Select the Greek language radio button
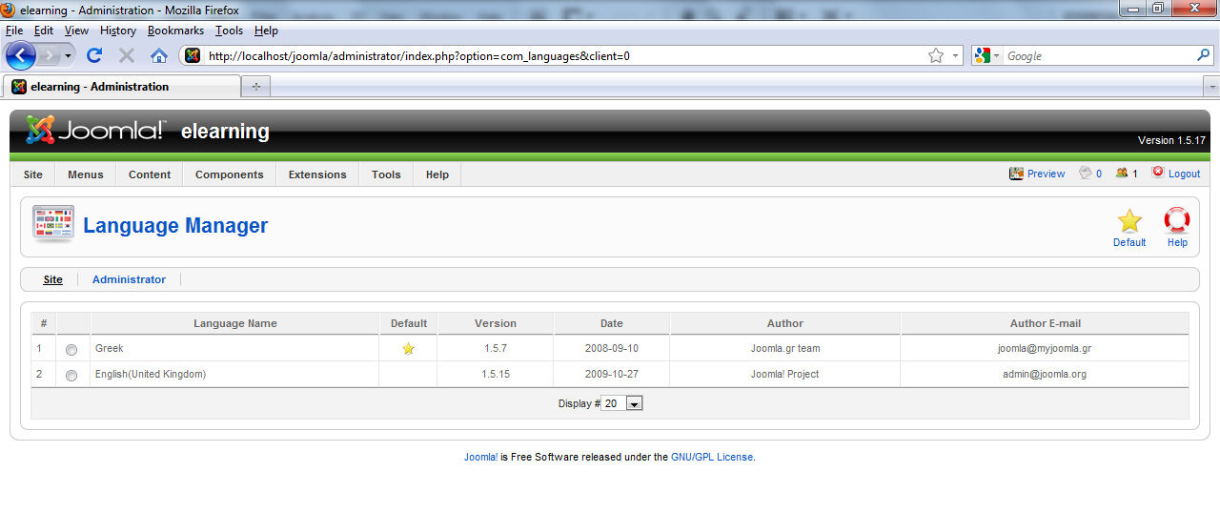1220x513 pixels. point(71,350)
